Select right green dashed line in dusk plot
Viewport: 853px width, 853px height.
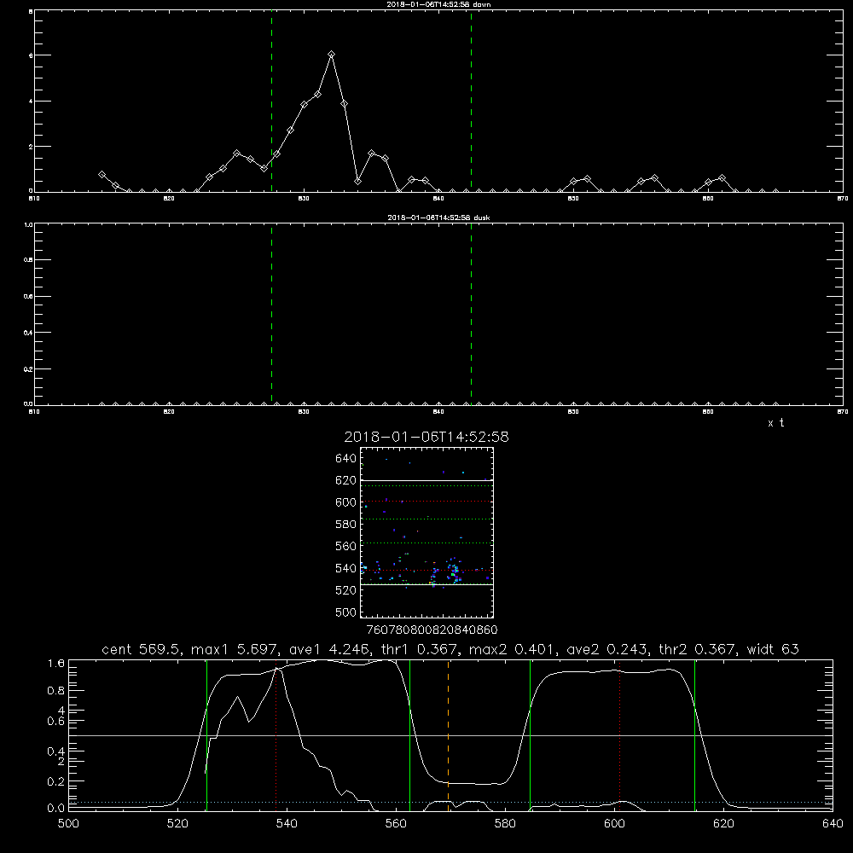coord(471,314)
